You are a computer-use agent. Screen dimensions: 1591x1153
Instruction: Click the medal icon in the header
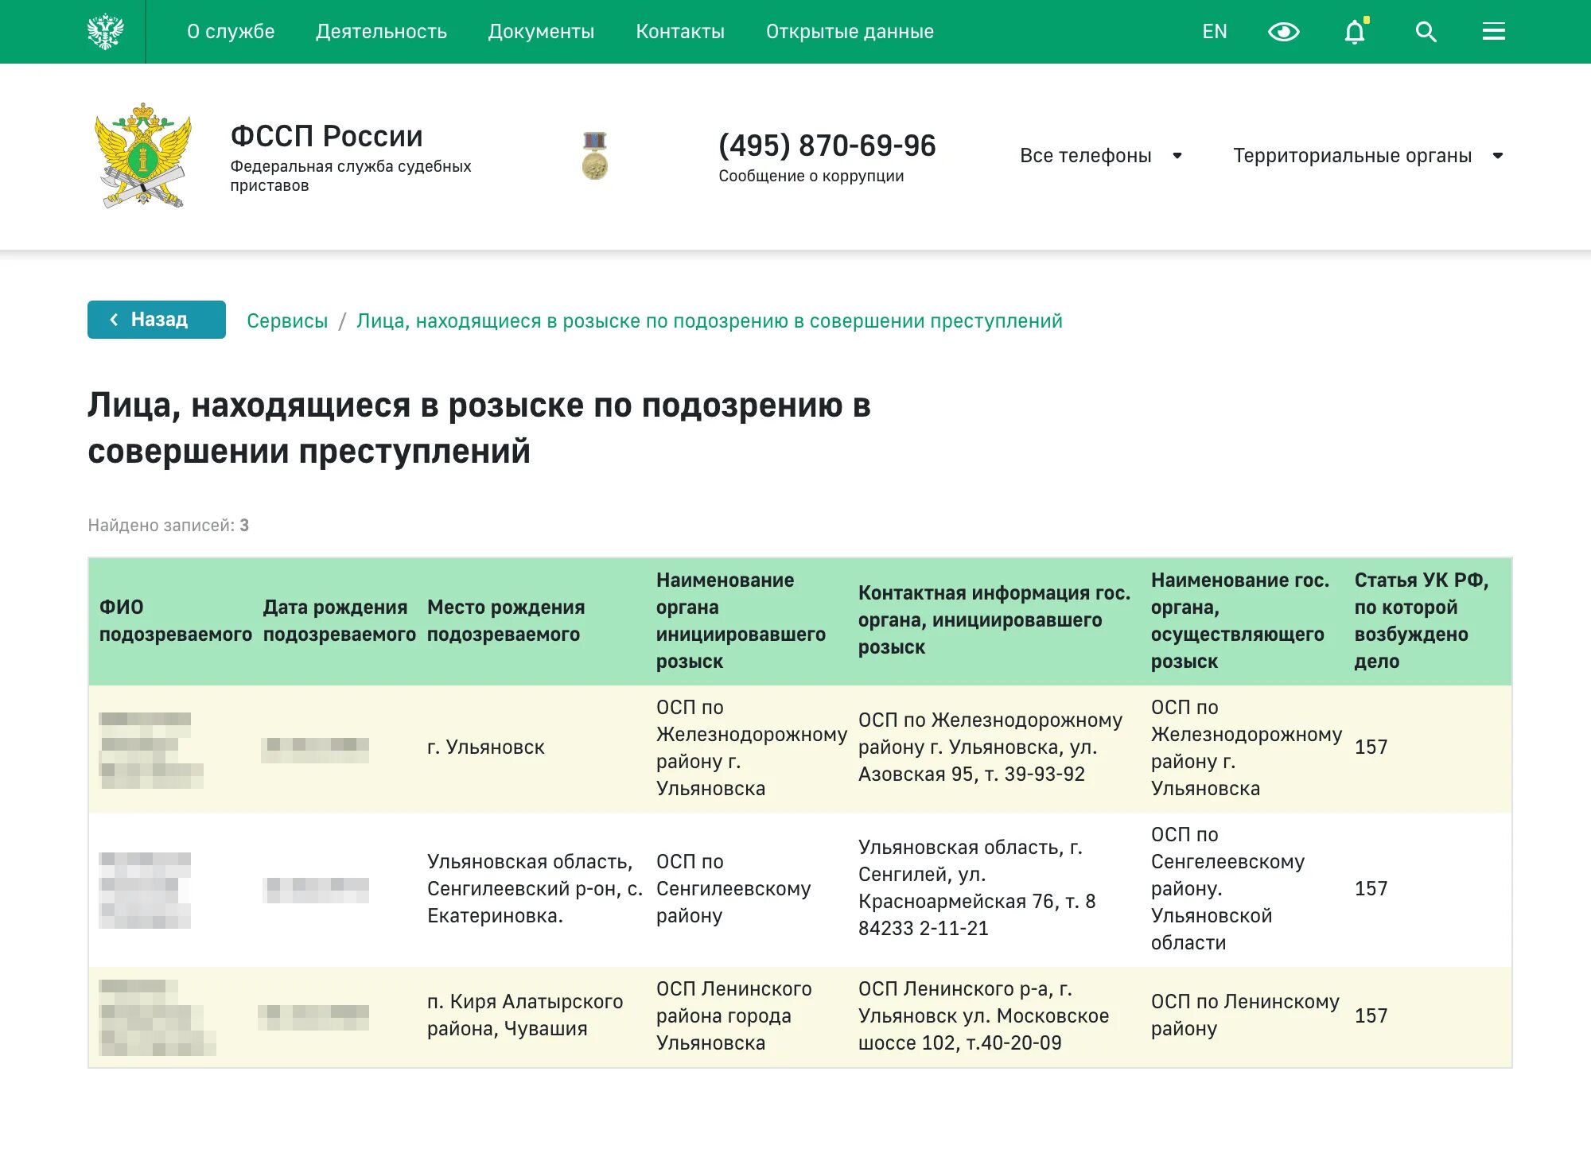pos(594,156)
